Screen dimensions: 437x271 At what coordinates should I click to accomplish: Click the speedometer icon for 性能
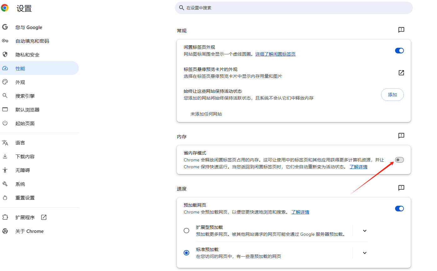tap(5, 68)
